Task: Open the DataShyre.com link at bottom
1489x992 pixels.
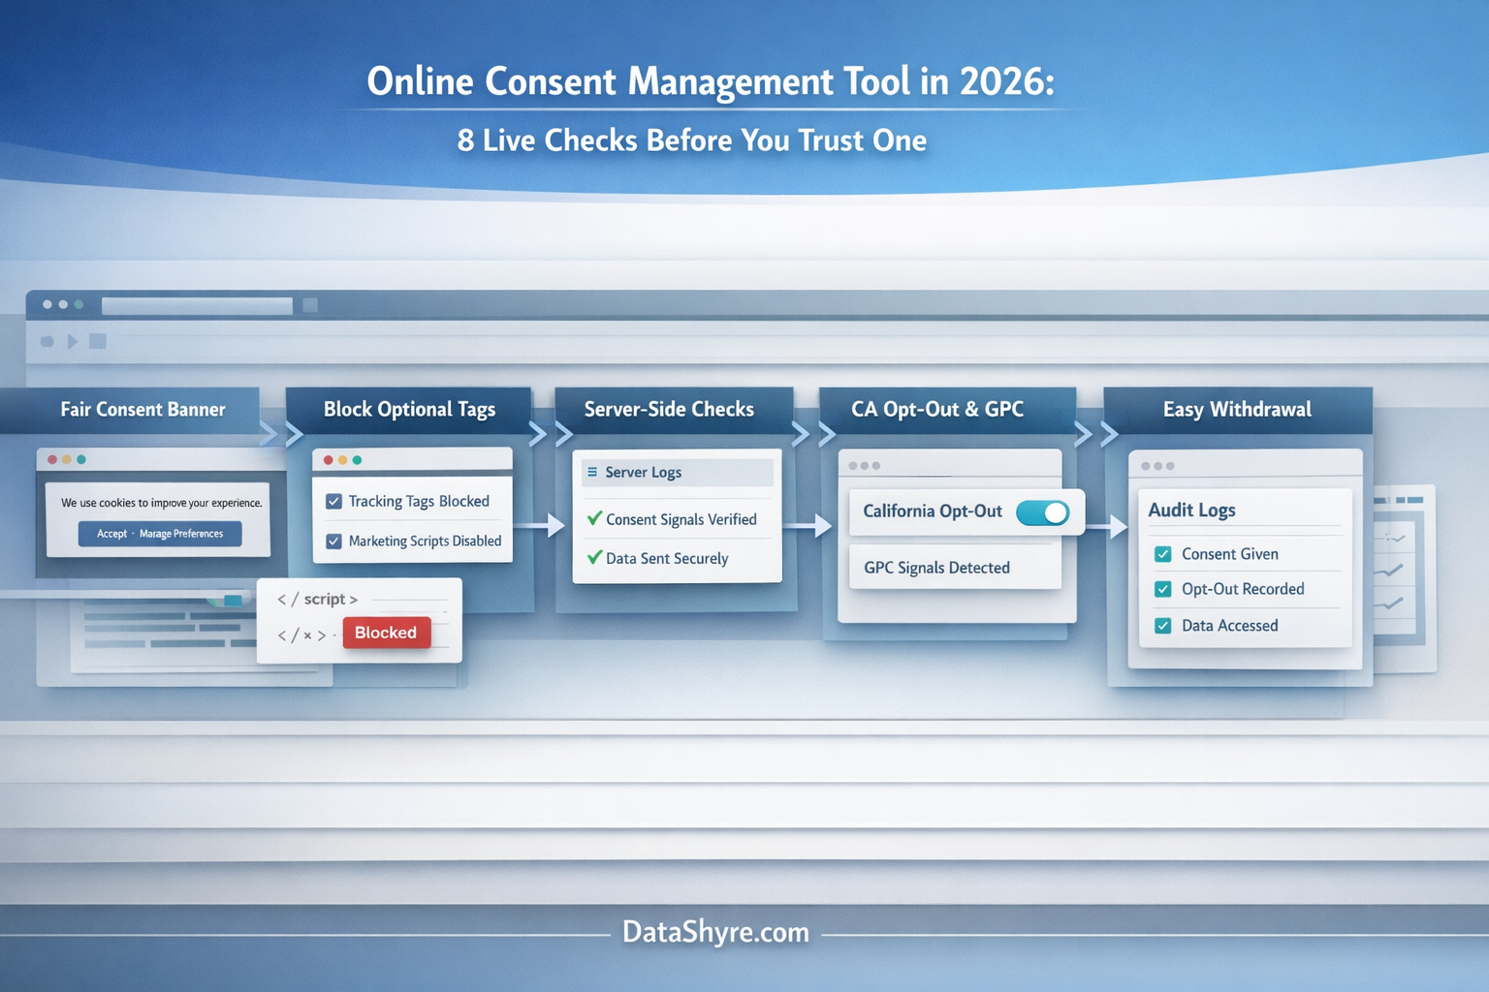Action: tap(715, 932)
